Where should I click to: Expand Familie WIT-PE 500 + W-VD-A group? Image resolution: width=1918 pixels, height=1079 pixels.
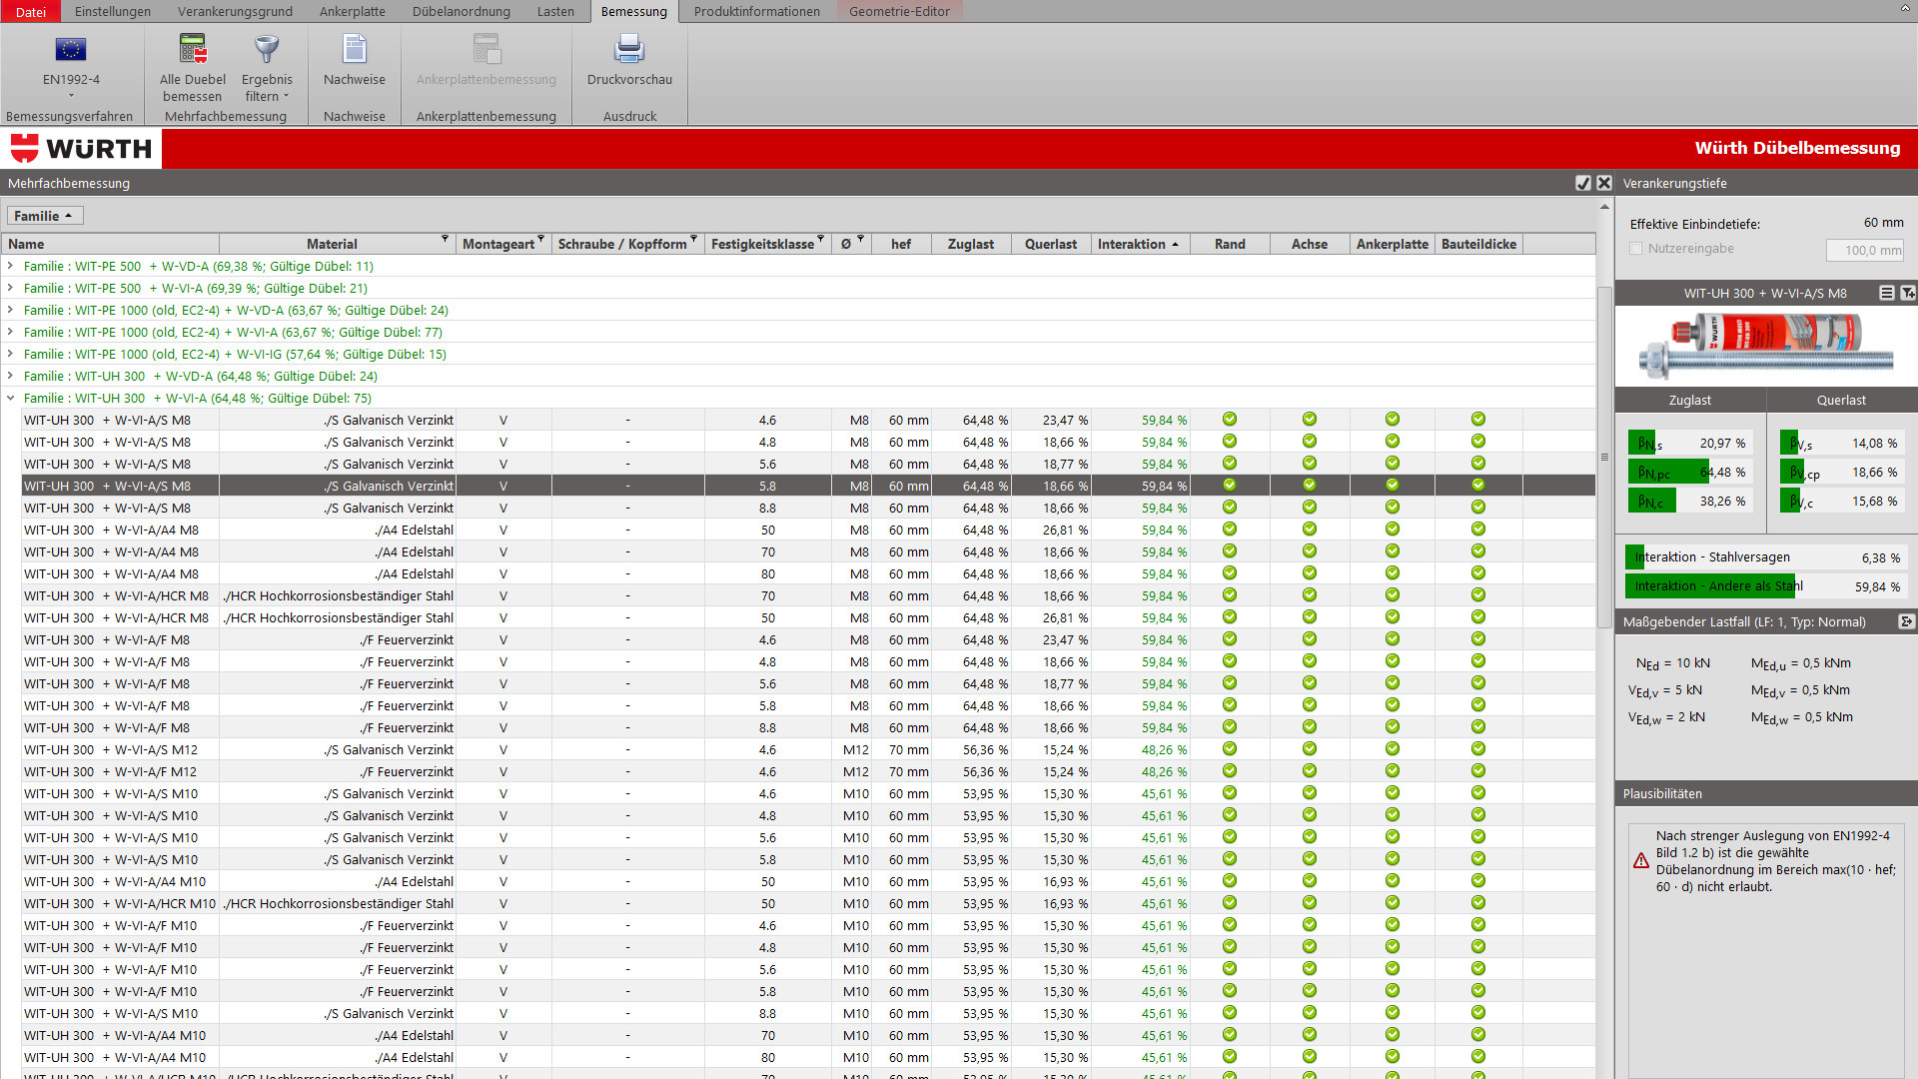11,266
